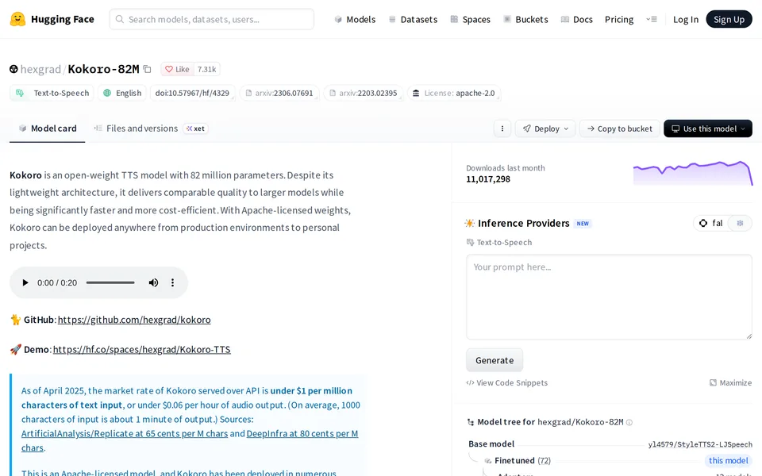Viewport: 762px width, 476px height.
Task: Open arxiv:2306.07691 tag
Action: (x=279, y=93)
